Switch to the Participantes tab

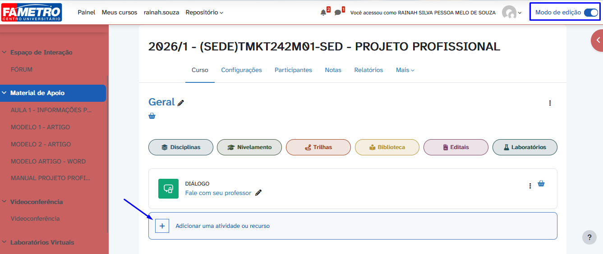click(x=293, y=70)
